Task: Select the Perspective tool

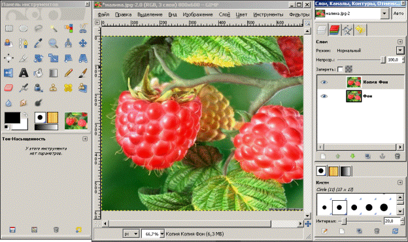Action: [83, 58]
